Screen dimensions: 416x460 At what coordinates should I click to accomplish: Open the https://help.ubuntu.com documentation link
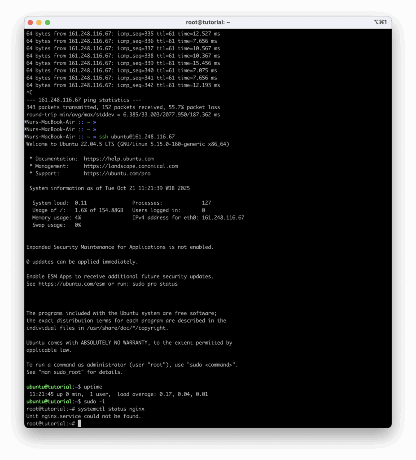tap(118, 159)
